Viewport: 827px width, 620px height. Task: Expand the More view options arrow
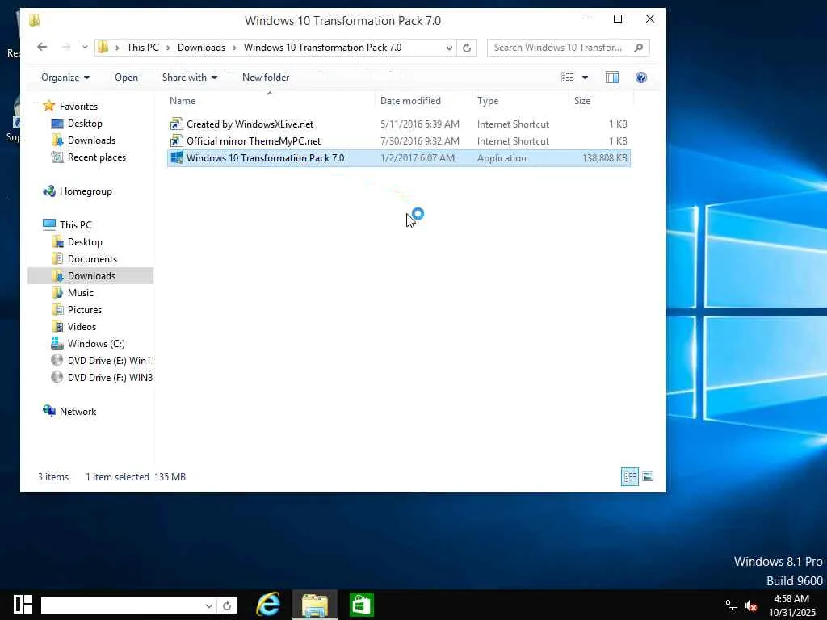[585, 77]
